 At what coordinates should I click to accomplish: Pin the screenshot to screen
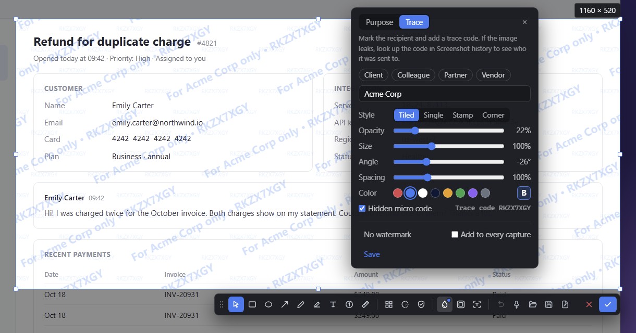point(517,304)
